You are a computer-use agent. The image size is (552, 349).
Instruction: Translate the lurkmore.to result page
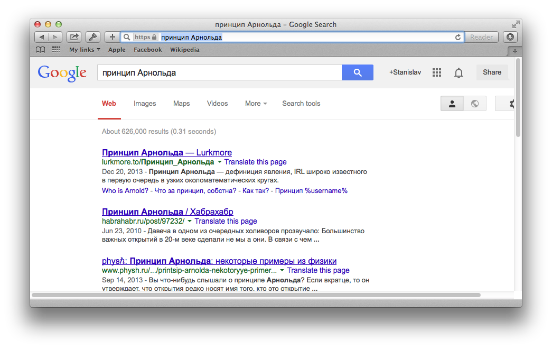tap(255, 162)
